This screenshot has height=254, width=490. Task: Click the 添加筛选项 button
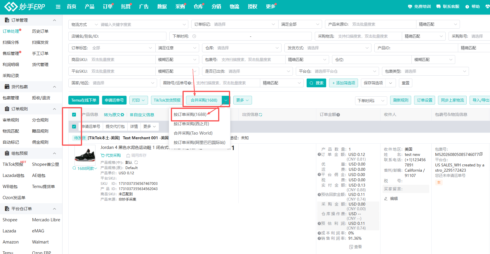[344, 83]
